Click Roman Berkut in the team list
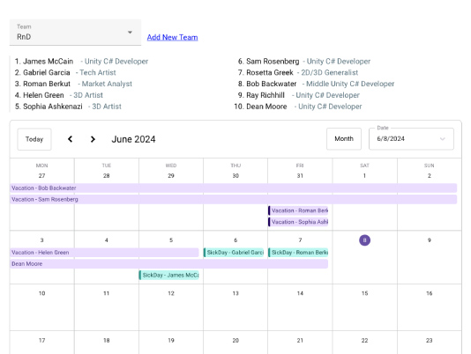The width and height of the screenshot is (471, 354). pyautogui.click(x=47, y=84)
